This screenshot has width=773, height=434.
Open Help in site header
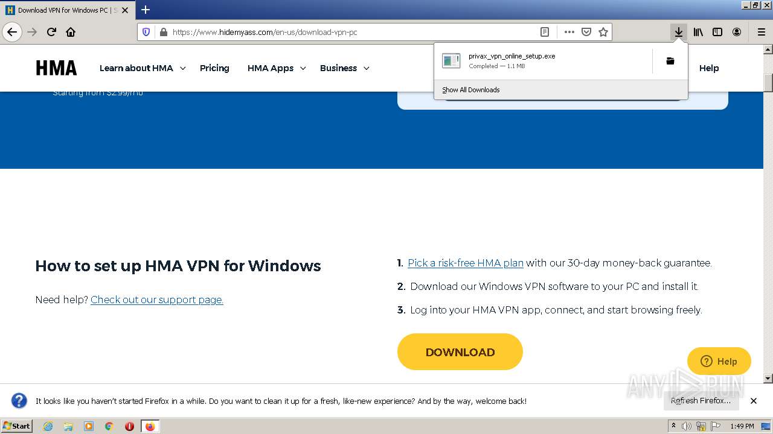pos(709,68)
